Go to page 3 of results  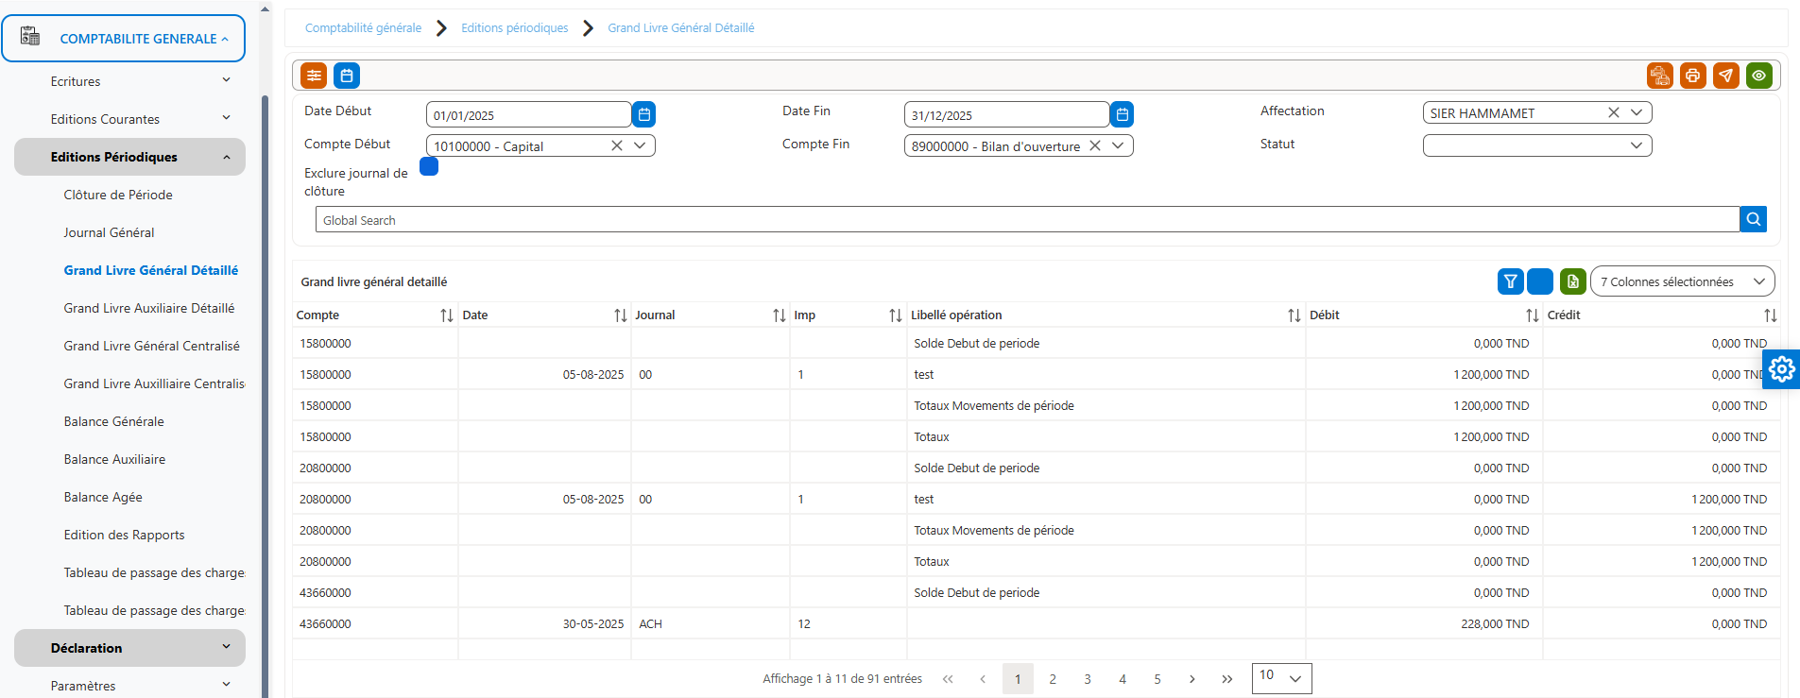click(1088, 678)
